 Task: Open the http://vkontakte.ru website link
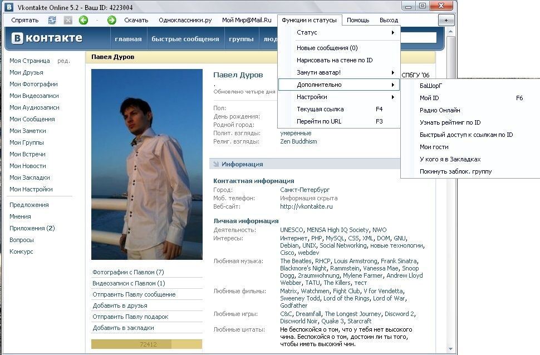(x=306, y=206)
